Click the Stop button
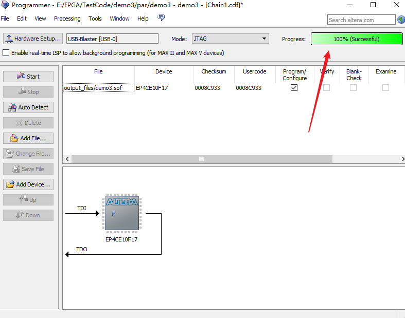The width and height of the screenshot is (405, 318). 28,92
